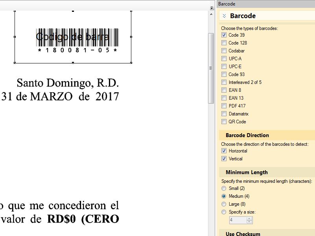The width and height of the screenshot is (315, 236).
Task: Check the Datamatrix barcode type
Action: point(224,114)
